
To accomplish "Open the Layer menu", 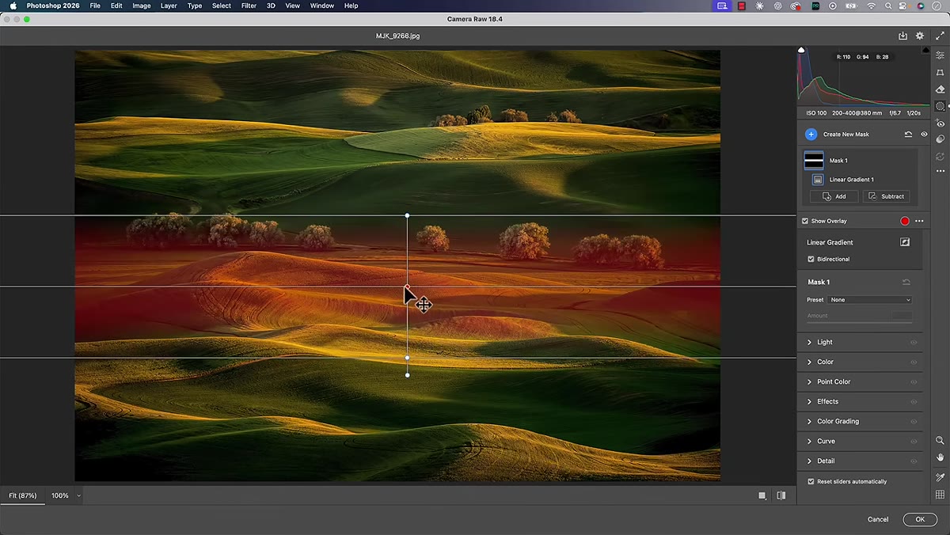I will pyautogui.click(x=169, y=6).
